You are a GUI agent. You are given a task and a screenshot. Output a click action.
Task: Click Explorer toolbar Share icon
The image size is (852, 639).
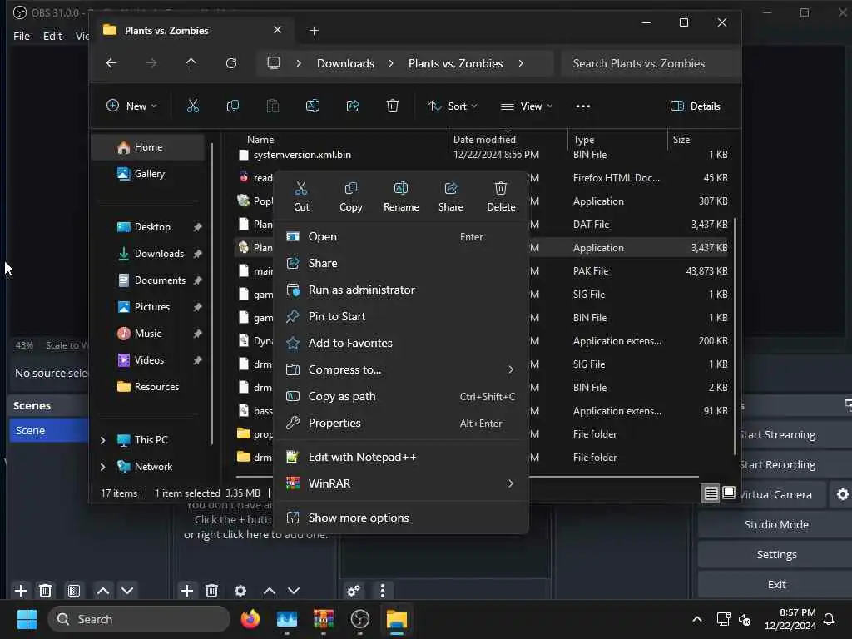[353, 106]
